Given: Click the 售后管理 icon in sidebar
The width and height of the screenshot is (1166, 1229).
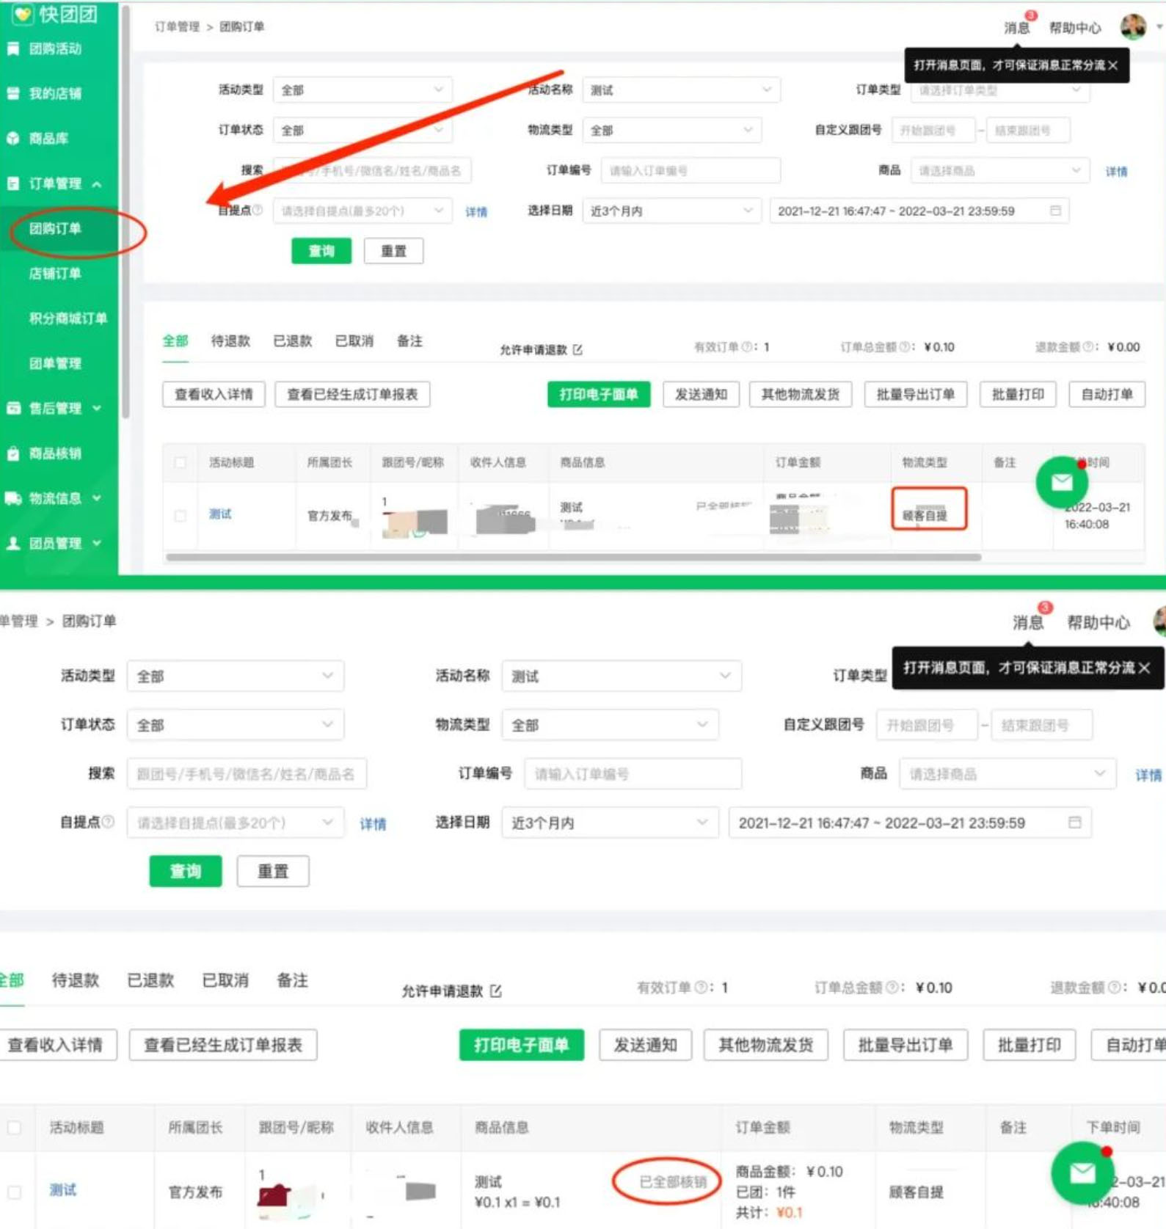Looking at the screenshot, I should tap(13, 408).
